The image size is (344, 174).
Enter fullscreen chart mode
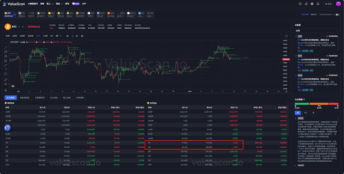click(286, 36)
